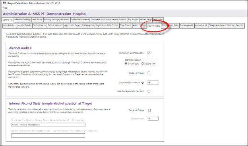
Task: Select the Alcohol Audits sub-tab
Action: pyautogui.click(x=154, y=25)
